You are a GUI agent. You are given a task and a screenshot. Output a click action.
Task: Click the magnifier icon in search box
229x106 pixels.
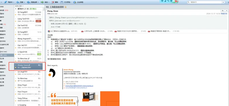click(x=189, y=2)
